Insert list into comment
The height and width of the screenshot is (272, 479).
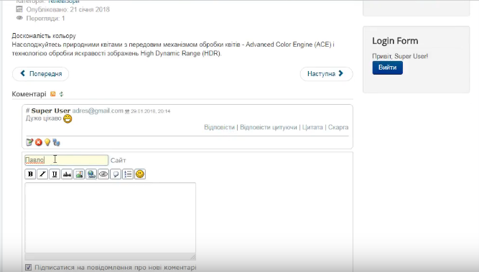[x=128, y=174]
